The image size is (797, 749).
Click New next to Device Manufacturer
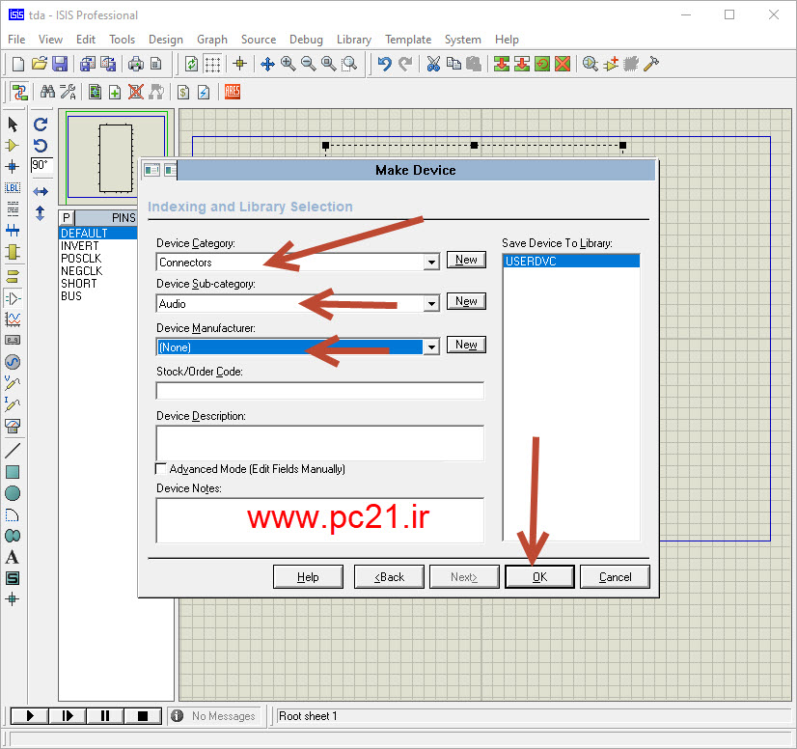point(466,345)
